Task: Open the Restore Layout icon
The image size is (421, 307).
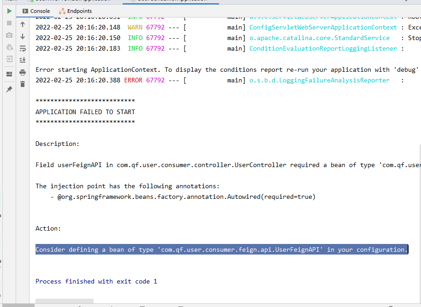Action: pos(9,74)
